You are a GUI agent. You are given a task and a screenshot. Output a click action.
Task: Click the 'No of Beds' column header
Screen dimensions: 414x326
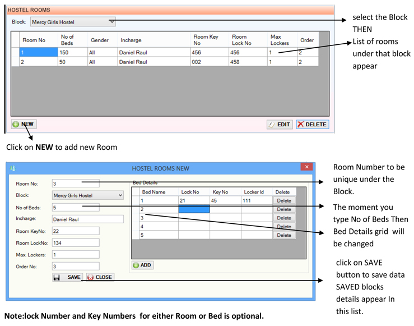[x=73, y=40]
